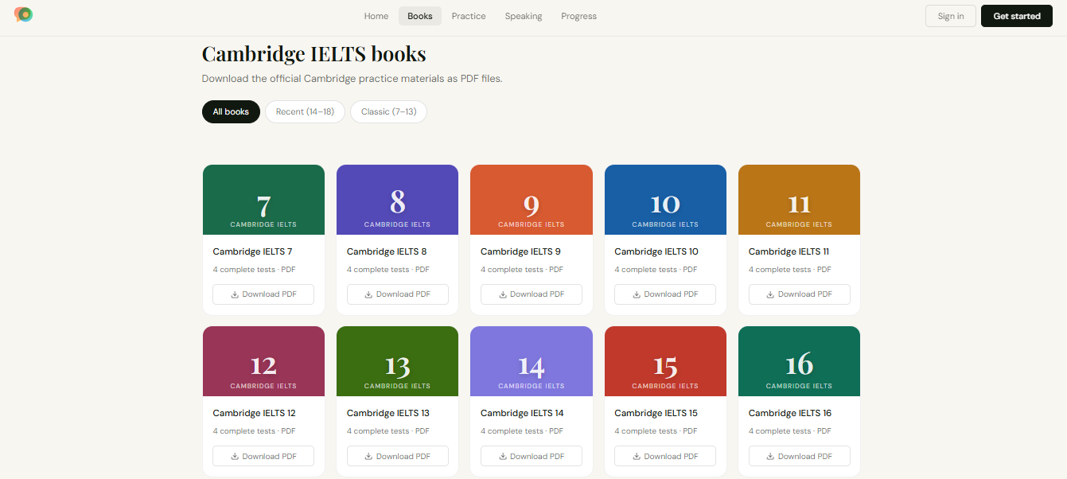Click the download icon for Cambridge IELTS 15
Image resolution: width=1067 pixels, height=479 pixels.
pos(637,457)
